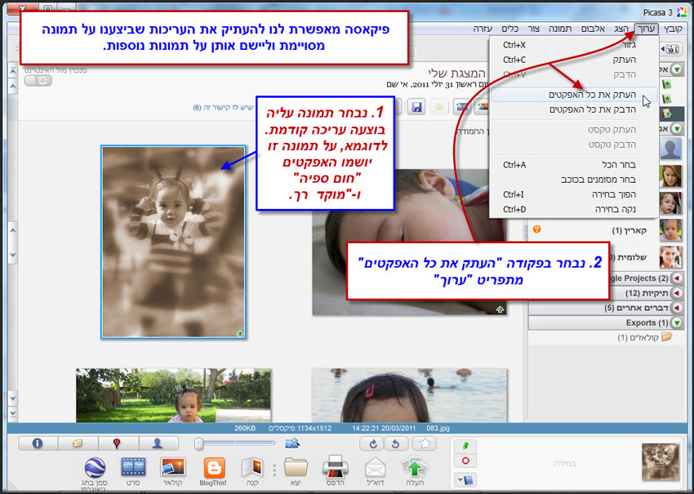Click the star icon in album header
Viewport: 694px width, 494px height.
click(x=439, y=107)
